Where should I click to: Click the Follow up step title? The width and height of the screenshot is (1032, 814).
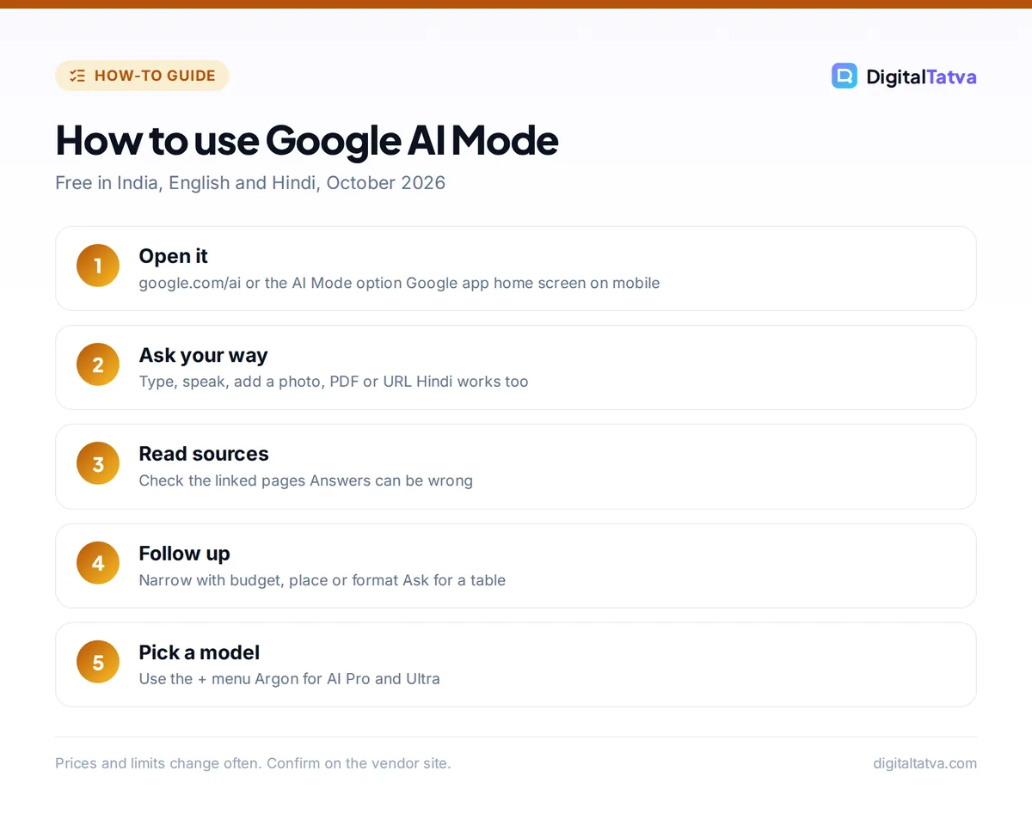click(x=184, y=554)
